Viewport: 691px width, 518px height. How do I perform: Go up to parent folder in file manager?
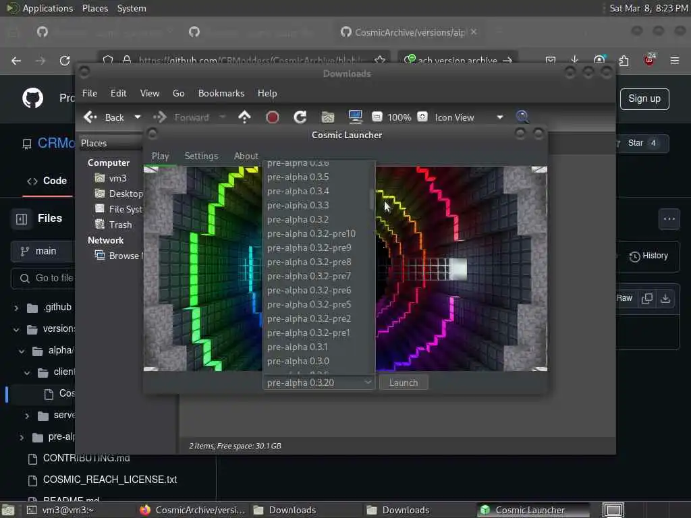click(244, 117)
